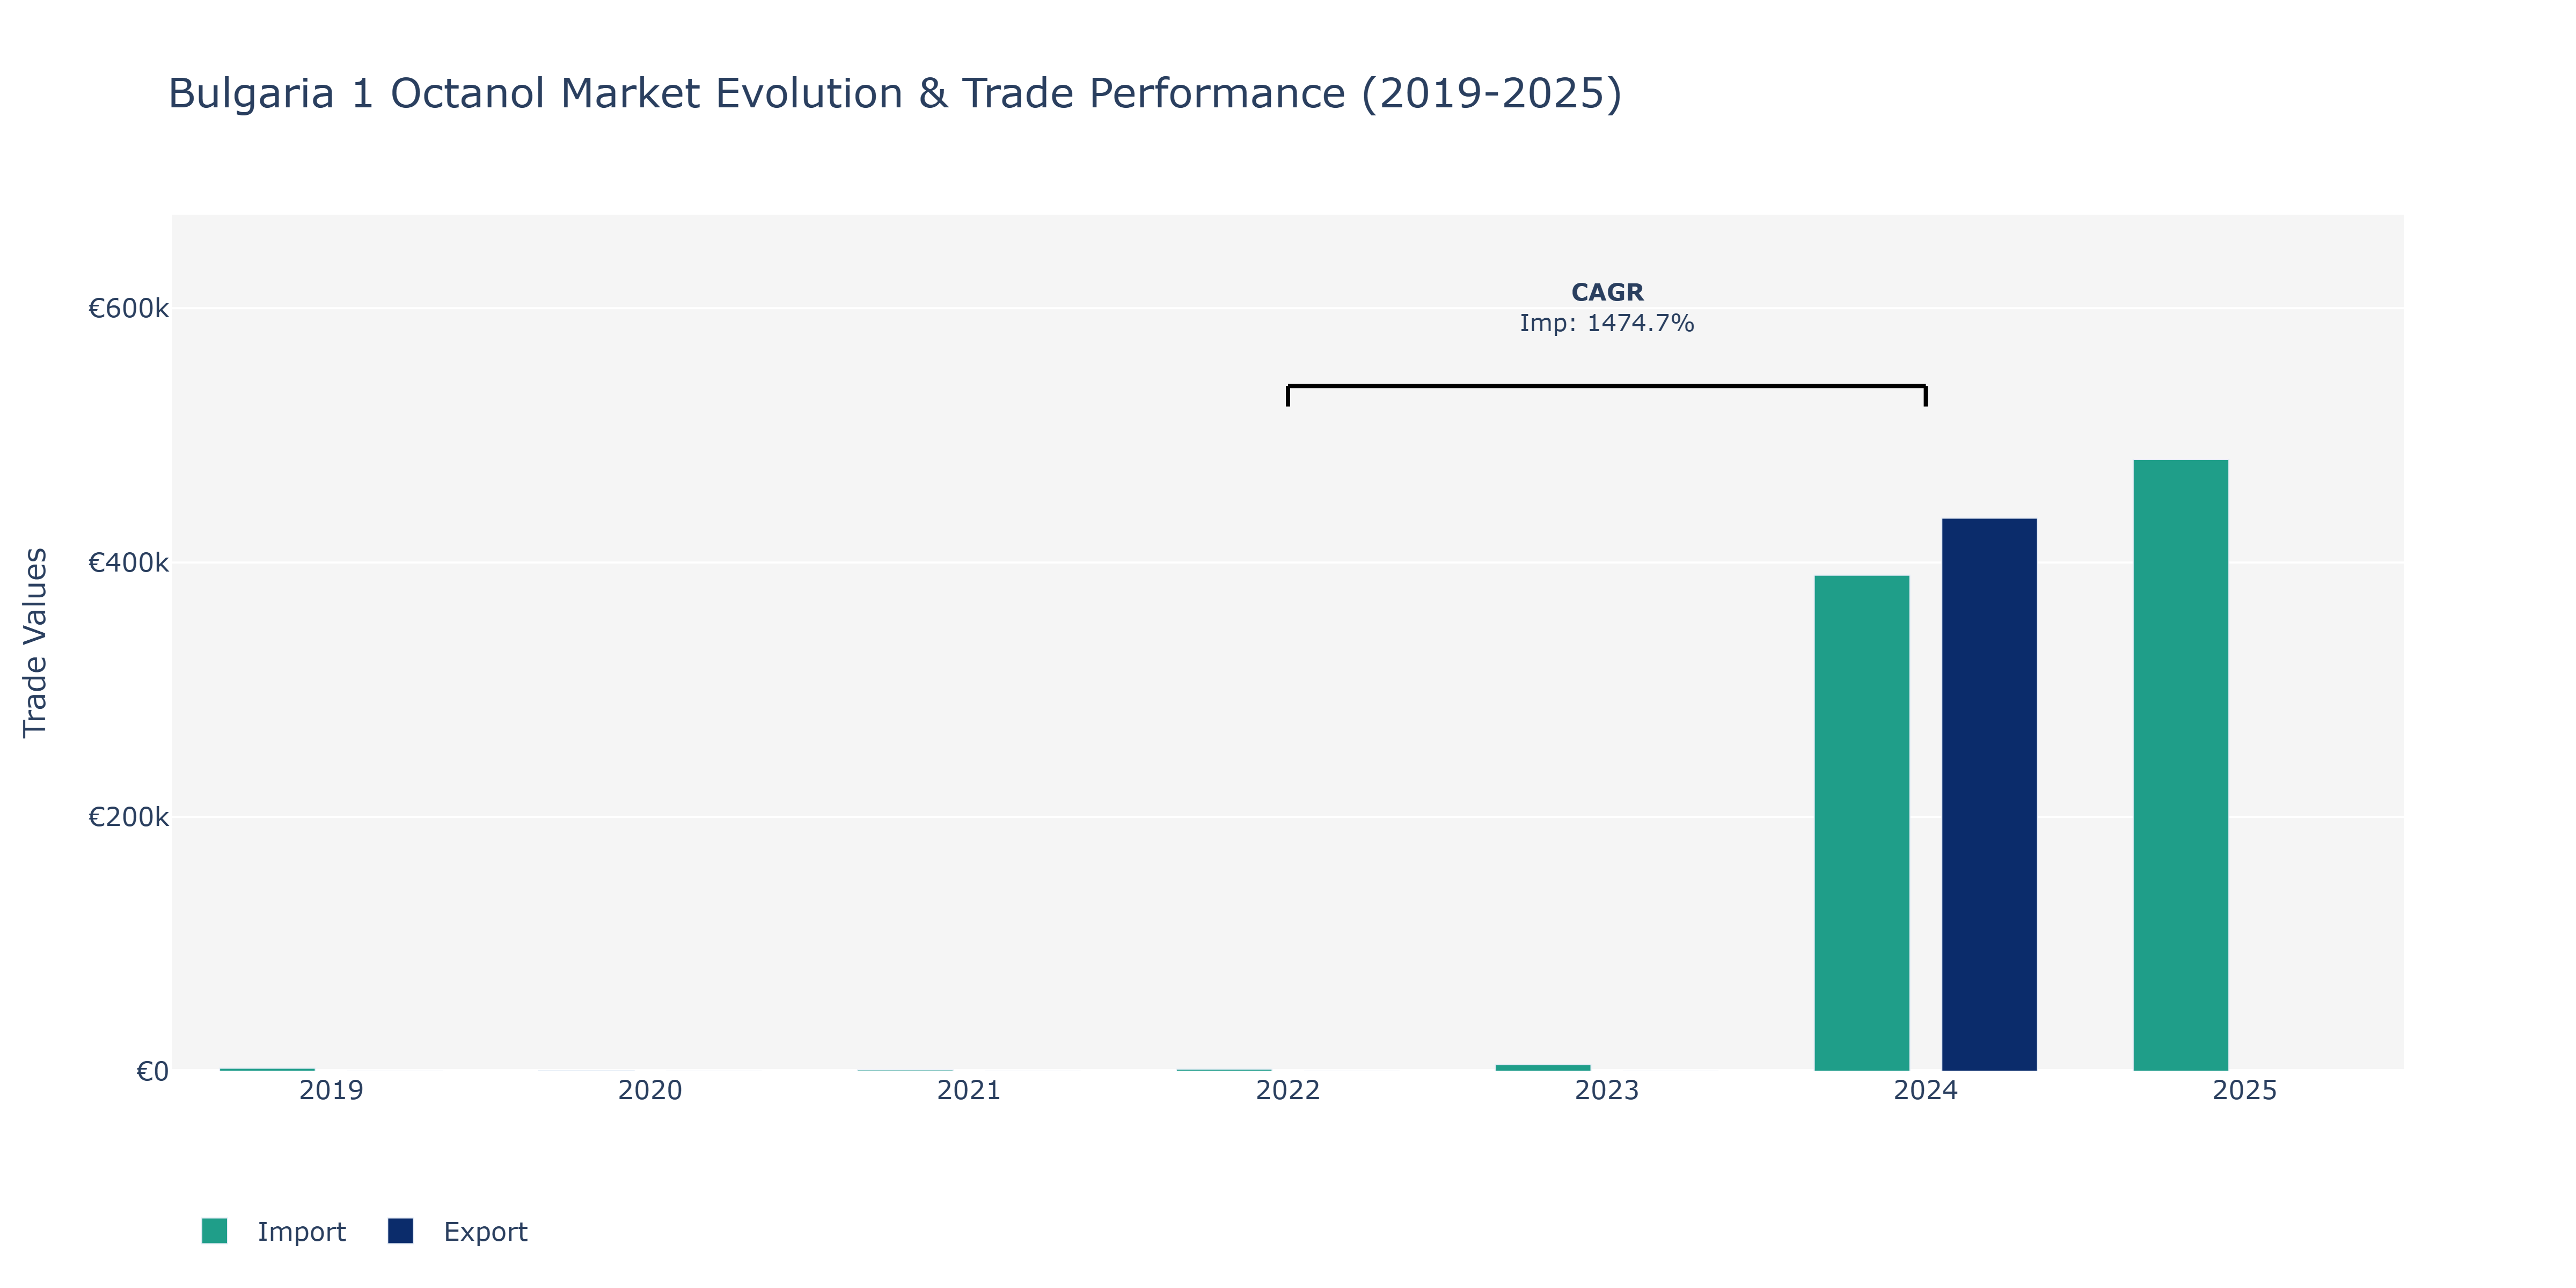
Task: Click the CAGR bracket line
Action: pos(1607,386)
